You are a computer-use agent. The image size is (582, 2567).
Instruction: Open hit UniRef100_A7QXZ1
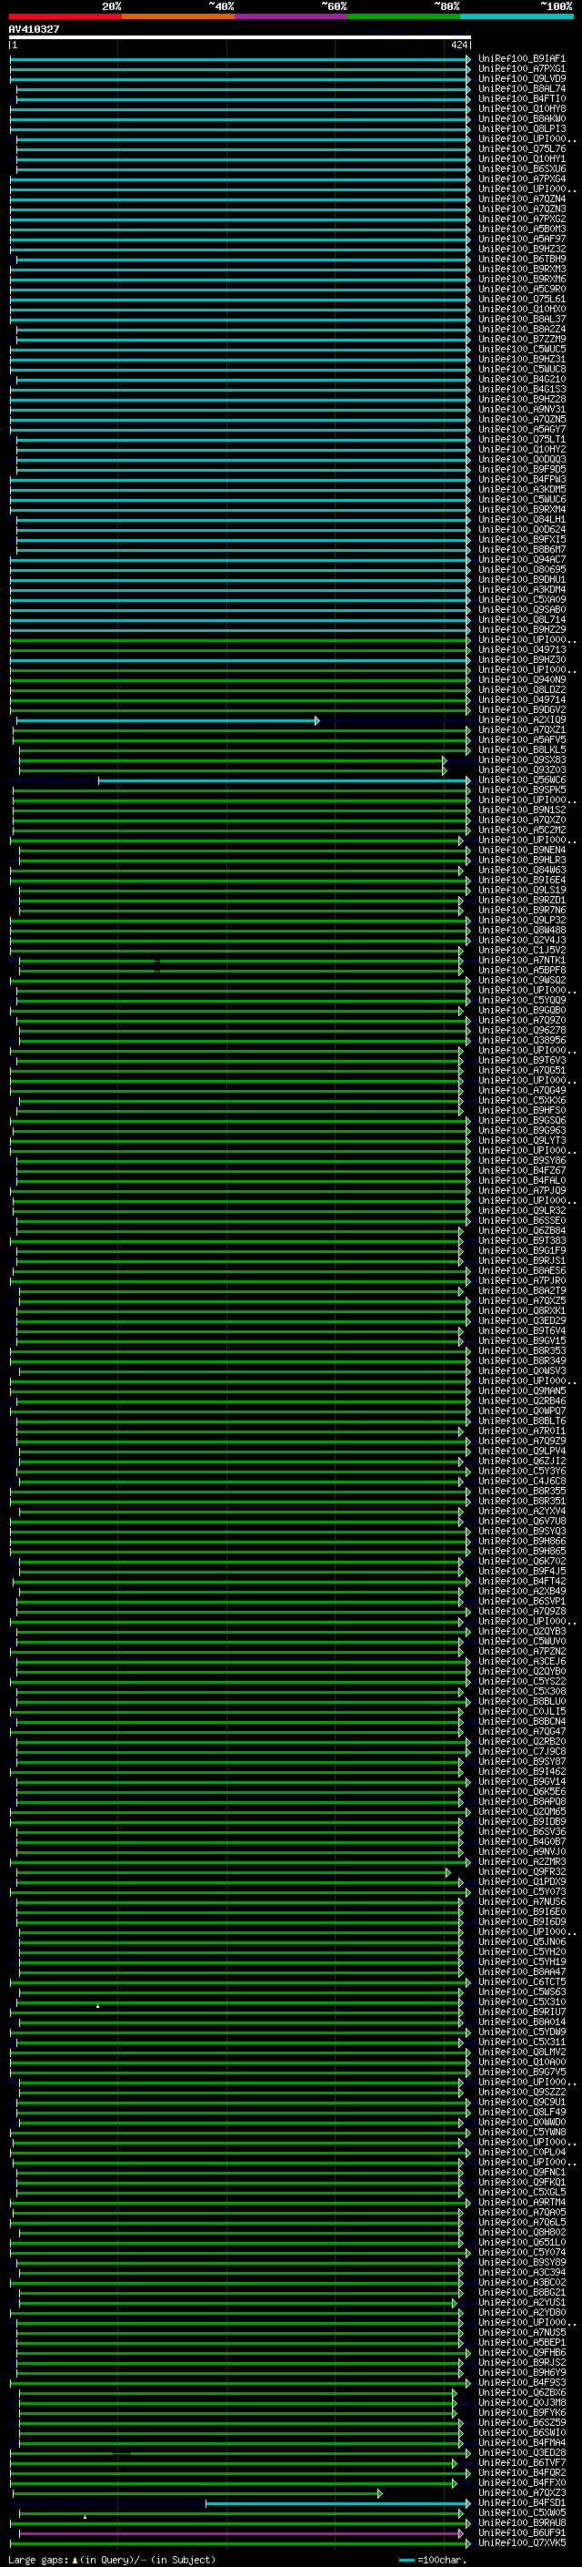[522, 729]
